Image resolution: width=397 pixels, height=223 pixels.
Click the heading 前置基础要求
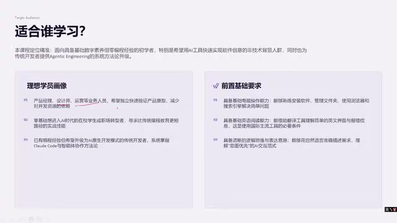241,85
